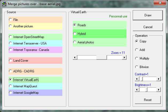Decrease contrast with left arrow
The image size is (168, 112).
(x=137, y=79)
